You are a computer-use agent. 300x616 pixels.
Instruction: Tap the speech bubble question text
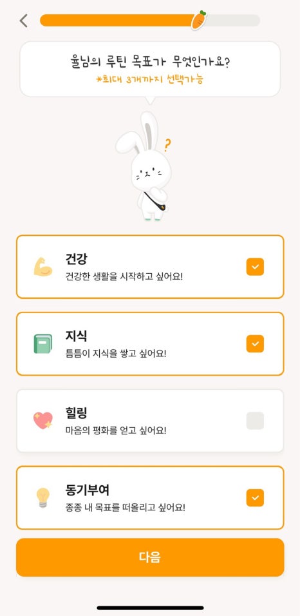[x=150, y=63]
